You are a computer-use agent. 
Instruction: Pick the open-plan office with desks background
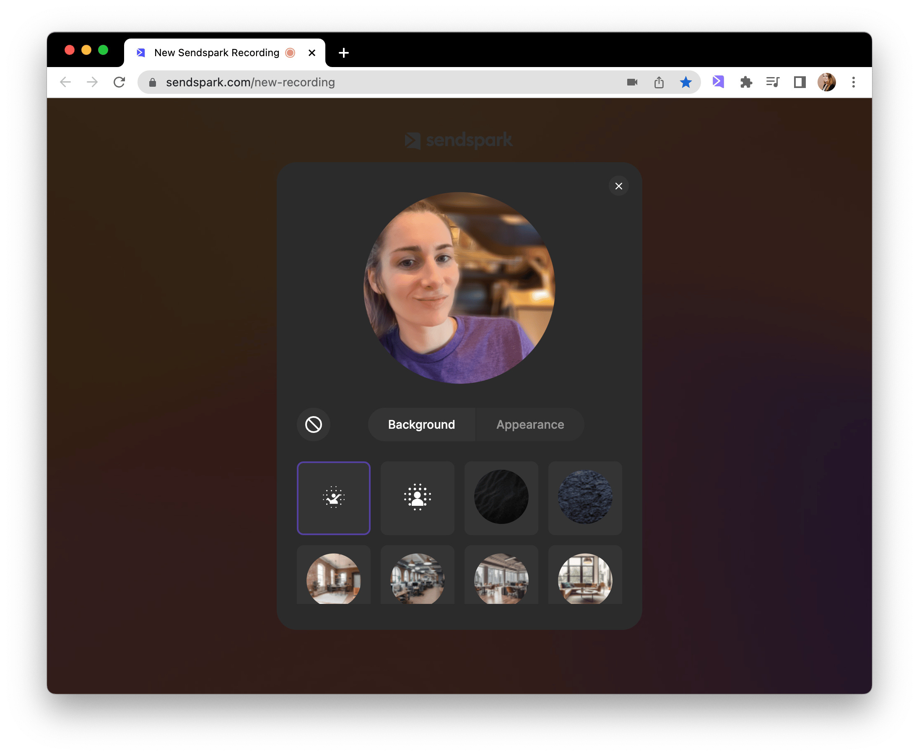(417, 575)
